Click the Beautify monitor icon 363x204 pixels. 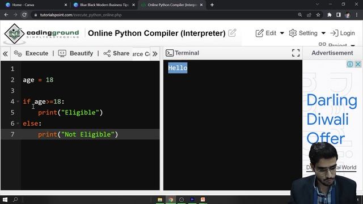[62, 53]
